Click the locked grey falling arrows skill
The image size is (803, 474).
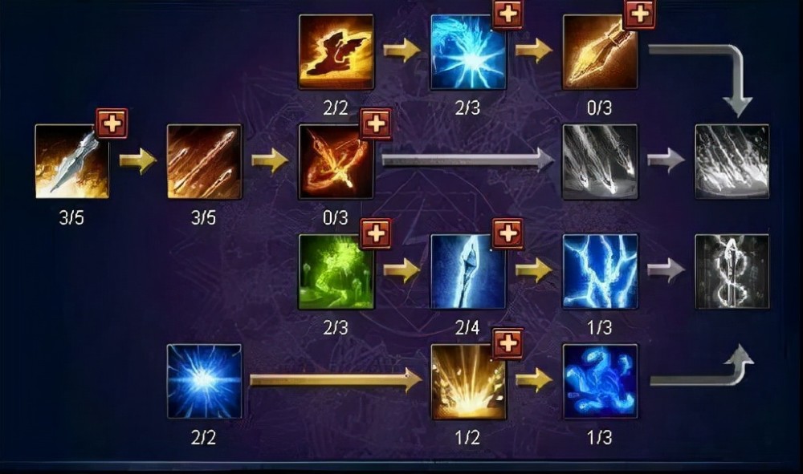600,161
